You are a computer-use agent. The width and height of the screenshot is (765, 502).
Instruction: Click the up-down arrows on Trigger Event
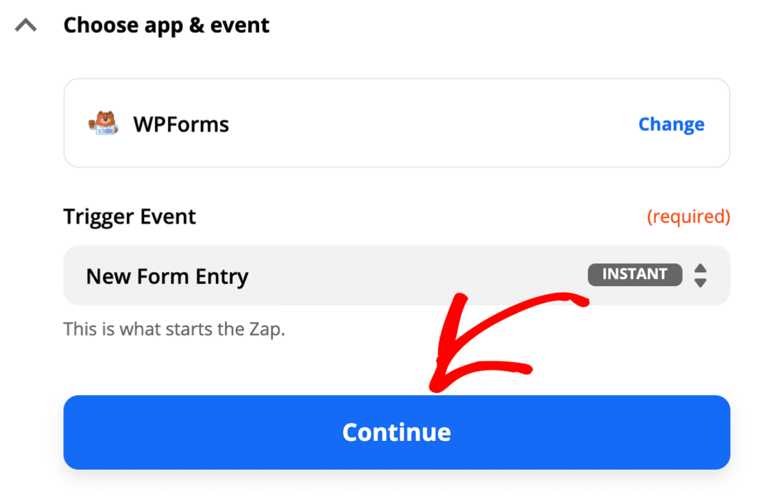tap(700, 276)
